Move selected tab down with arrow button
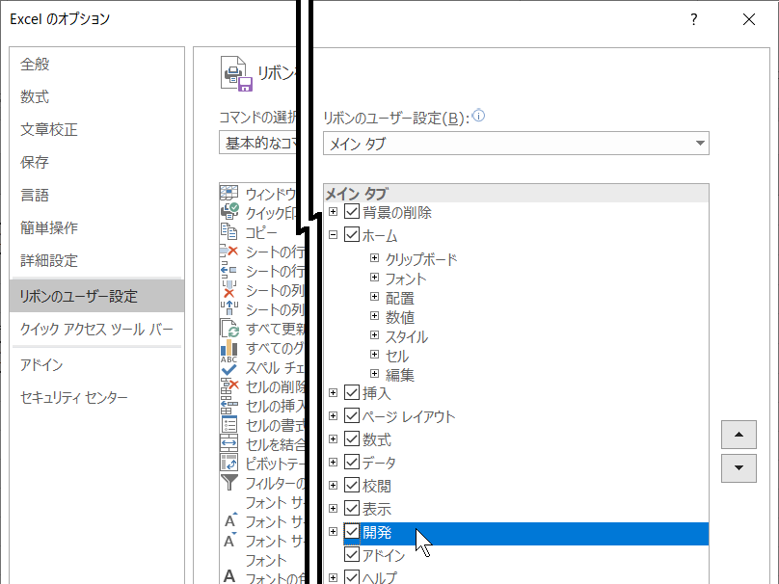 point(739,467)
